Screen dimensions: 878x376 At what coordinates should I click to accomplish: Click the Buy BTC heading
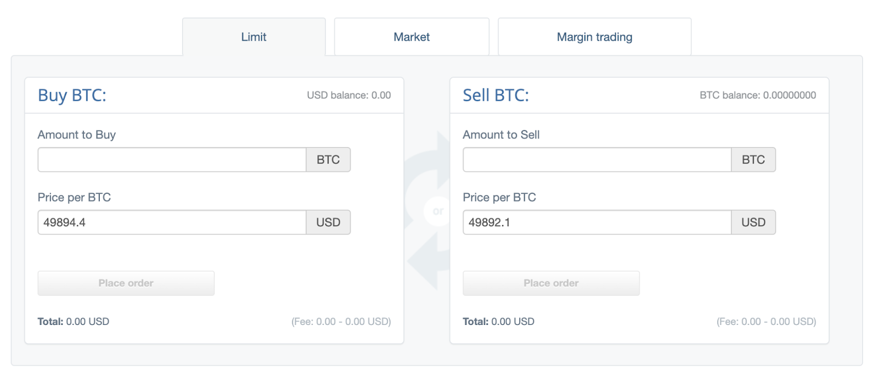coord(72,95)
